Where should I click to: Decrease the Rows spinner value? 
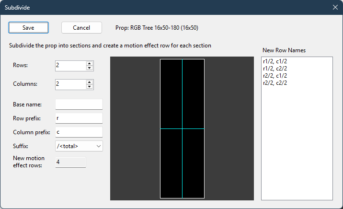[89, 68]
